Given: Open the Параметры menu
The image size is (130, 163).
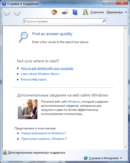Looking at the screenshot, I should (115, 12).
